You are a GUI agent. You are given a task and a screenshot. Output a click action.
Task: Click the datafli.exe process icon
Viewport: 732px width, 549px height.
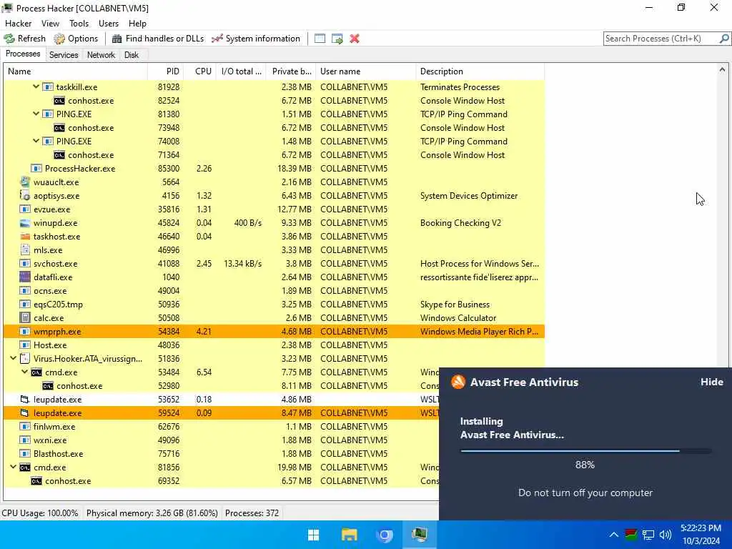[x=25, y=277]
